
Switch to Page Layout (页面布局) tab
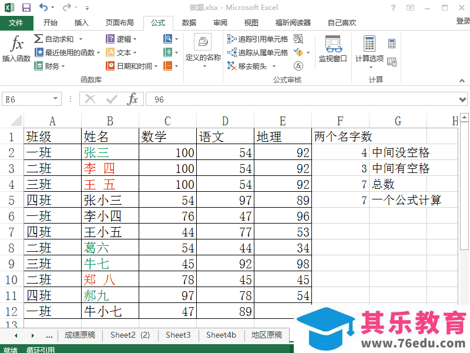tap(120, 23)
